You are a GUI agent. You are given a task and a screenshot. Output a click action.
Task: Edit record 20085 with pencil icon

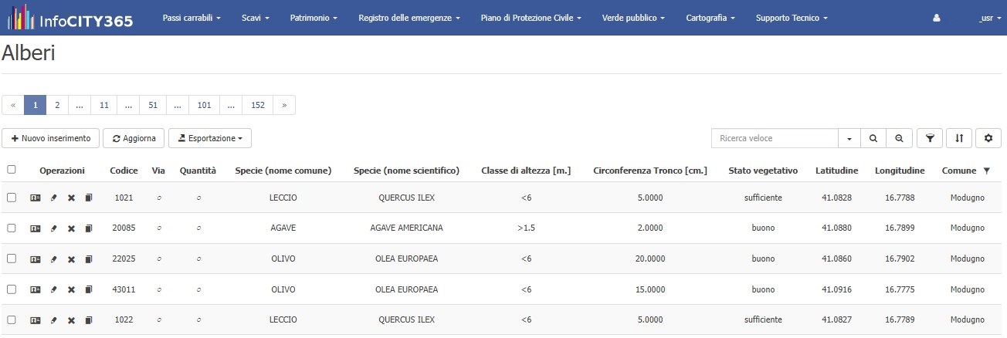click(x=53, y=228)
